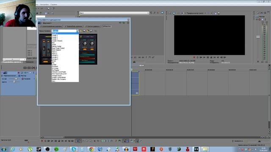The image size is (271, 152).
Task: Collapse the preset dropdown arrow
Action: click(78, 31)
